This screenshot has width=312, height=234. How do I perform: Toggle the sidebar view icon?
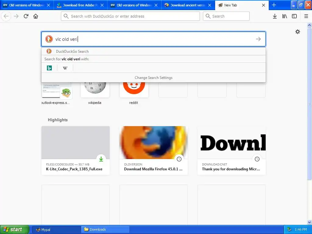pyautogui.click(x=294, y=16)
